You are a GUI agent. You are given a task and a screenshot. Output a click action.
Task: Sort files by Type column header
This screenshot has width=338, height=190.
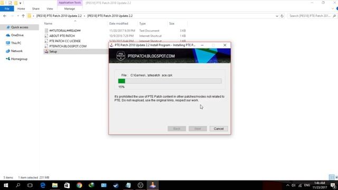pyautogui.click(x=142, y=23)
